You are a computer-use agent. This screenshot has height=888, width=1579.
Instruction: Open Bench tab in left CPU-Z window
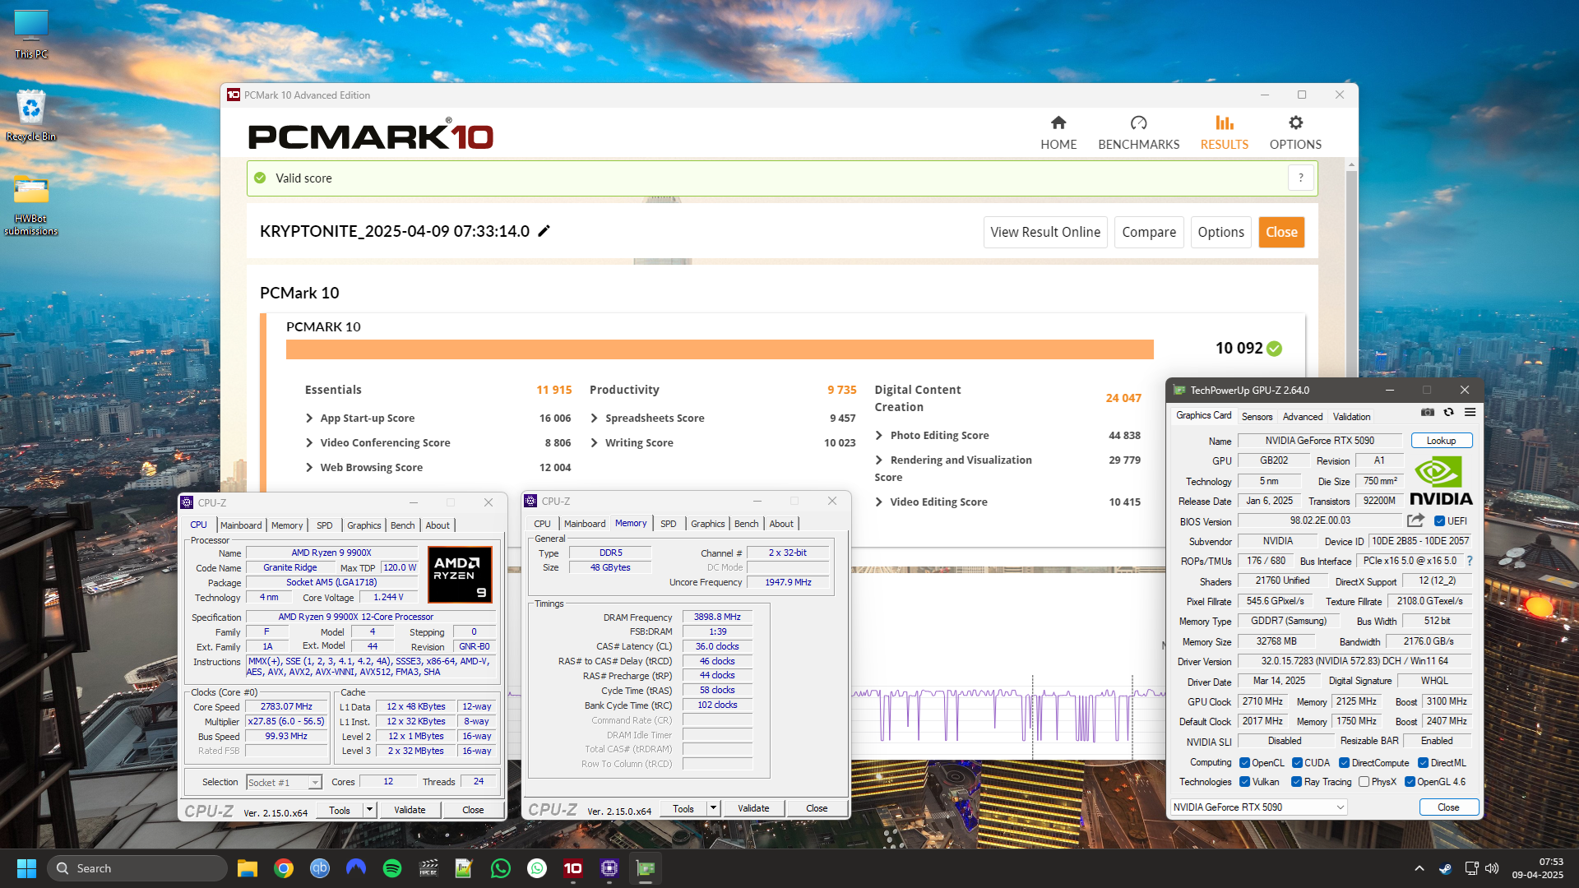point(402,525)
